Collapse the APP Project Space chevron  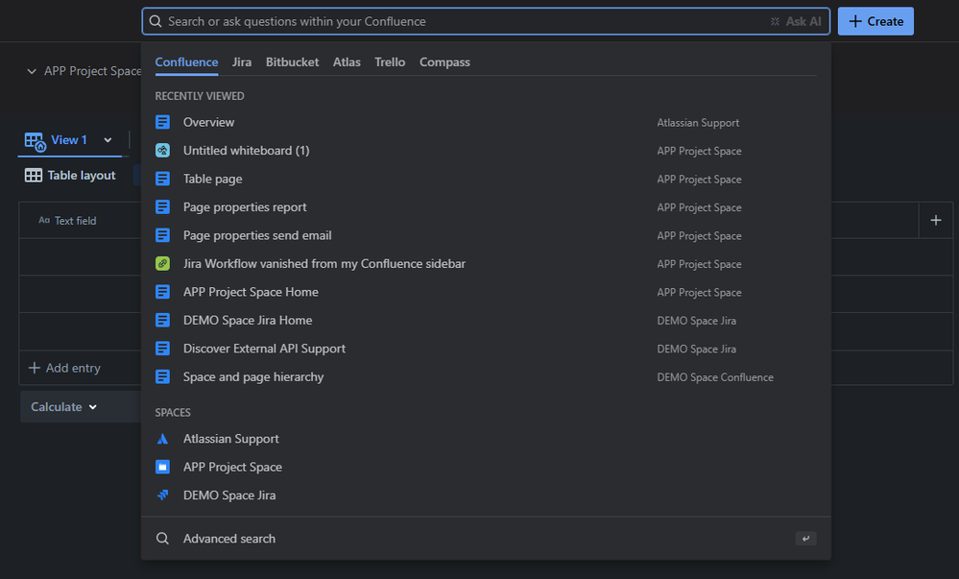(x=32, y=72)
